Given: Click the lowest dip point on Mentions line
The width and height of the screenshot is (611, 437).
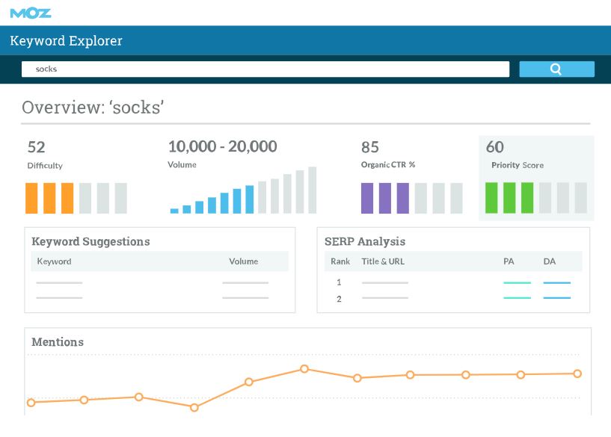Looking at the screenshot, I should (194, 407).
